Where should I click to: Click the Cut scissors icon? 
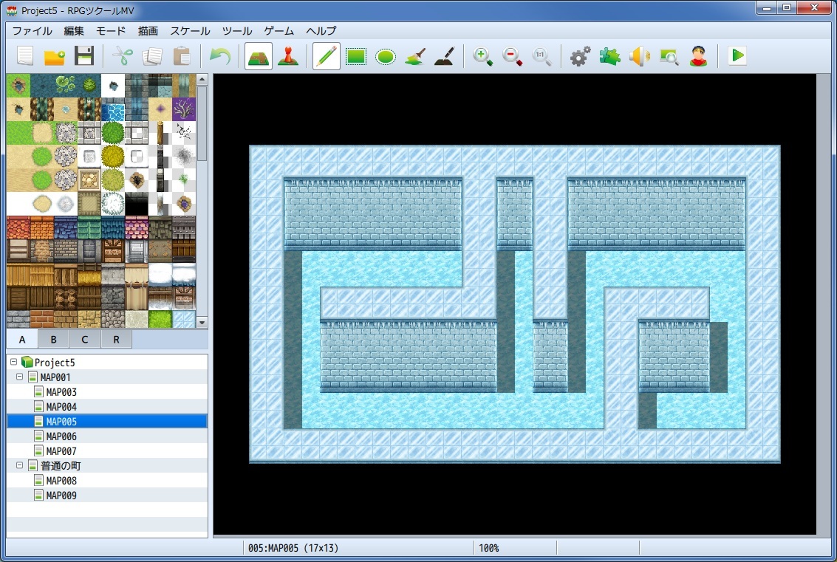tap(123, 55)
